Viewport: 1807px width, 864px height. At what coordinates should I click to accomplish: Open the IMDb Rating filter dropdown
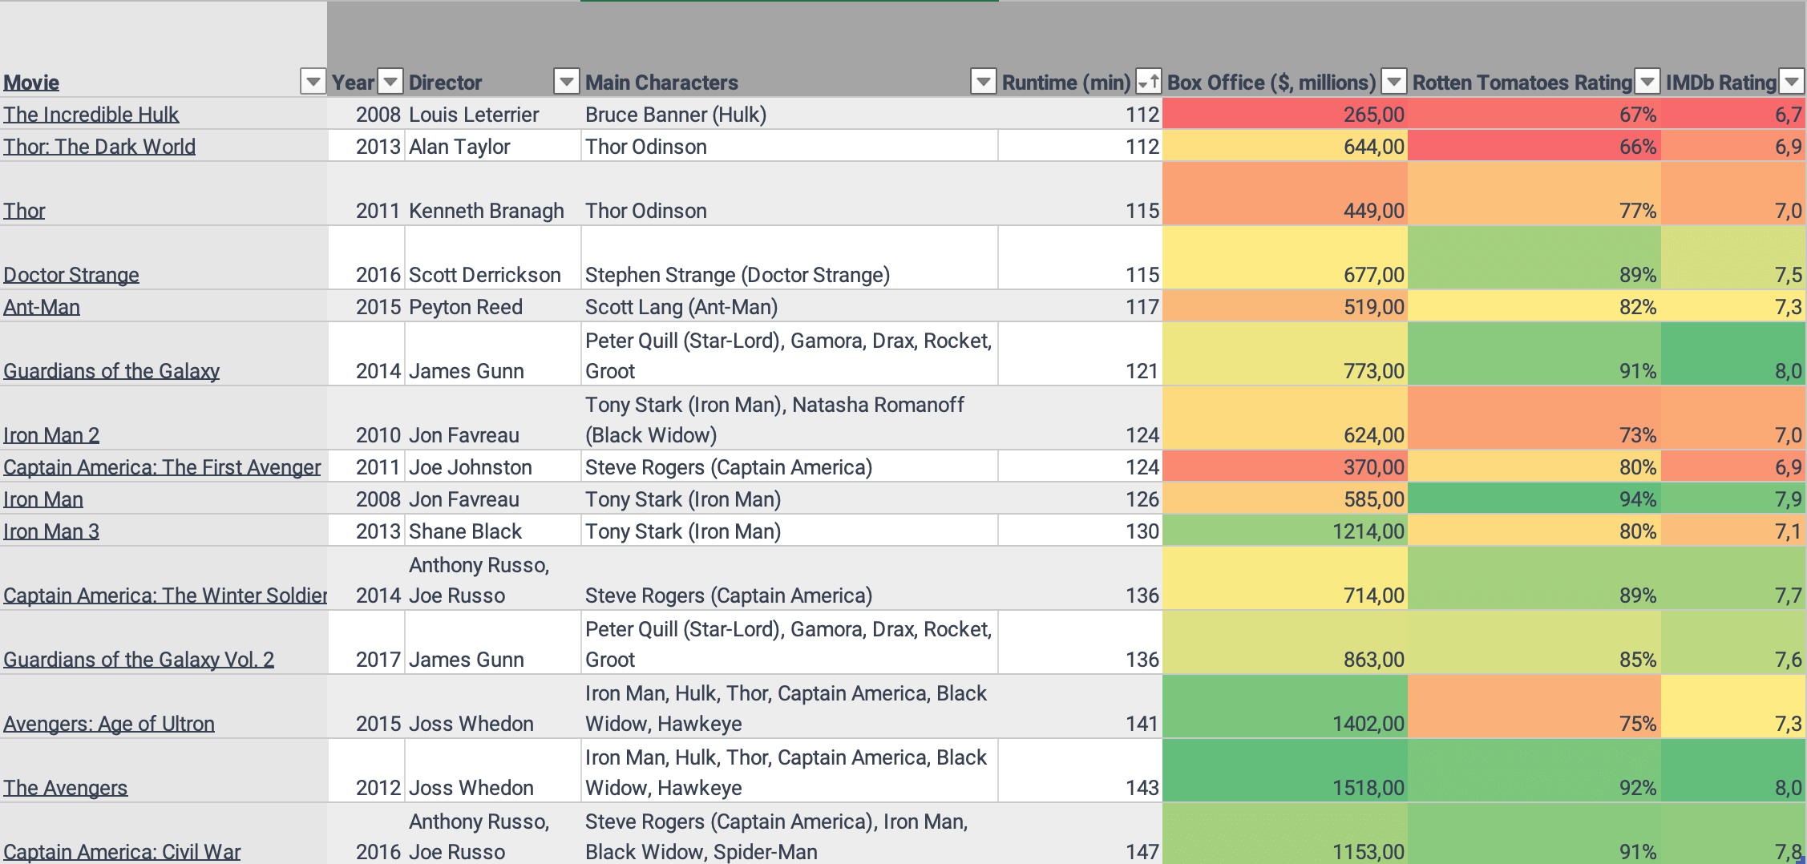(1791, 82)
